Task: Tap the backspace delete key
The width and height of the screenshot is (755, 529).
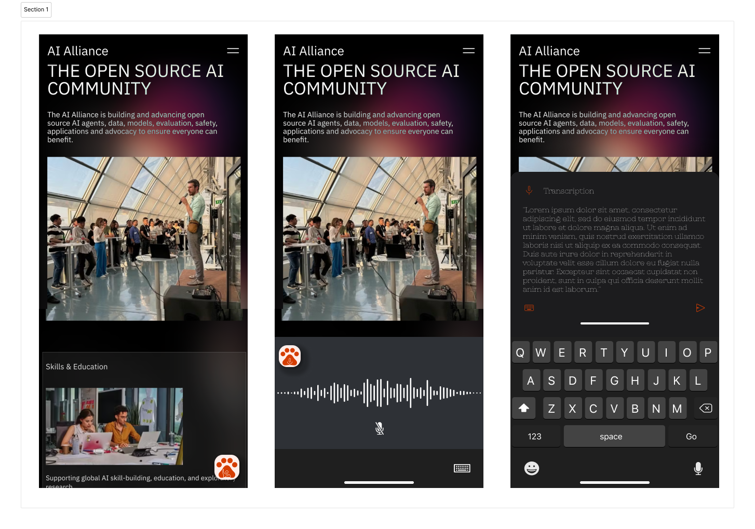Action: pyautogui.click(x=706, y=408)
